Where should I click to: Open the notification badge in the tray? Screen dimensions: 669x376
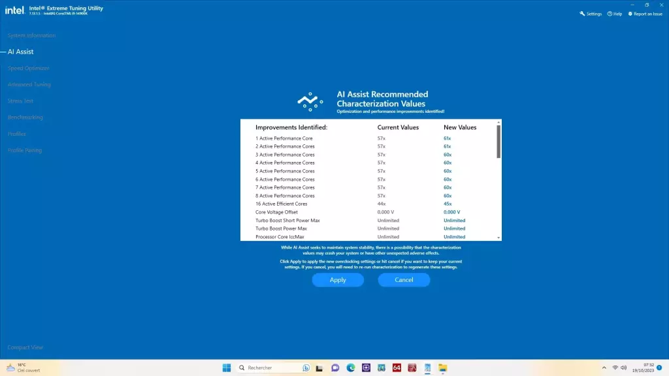[x=659, y=368]
